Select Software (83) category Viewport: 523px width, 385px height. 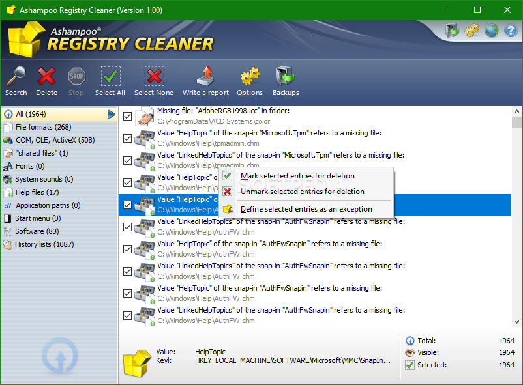(x=59, y=231)
